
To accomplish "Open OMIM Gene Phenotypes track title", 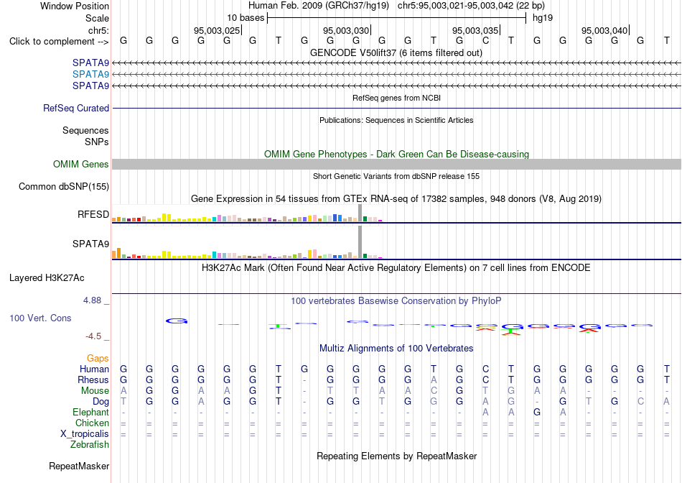I will (x=396, y=155).
